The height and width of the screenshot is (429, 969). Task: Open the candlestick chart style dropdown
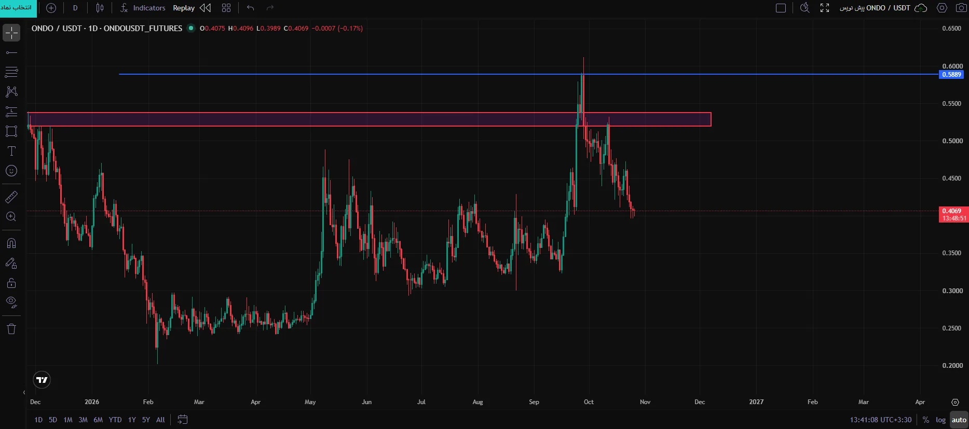point(100,8)
